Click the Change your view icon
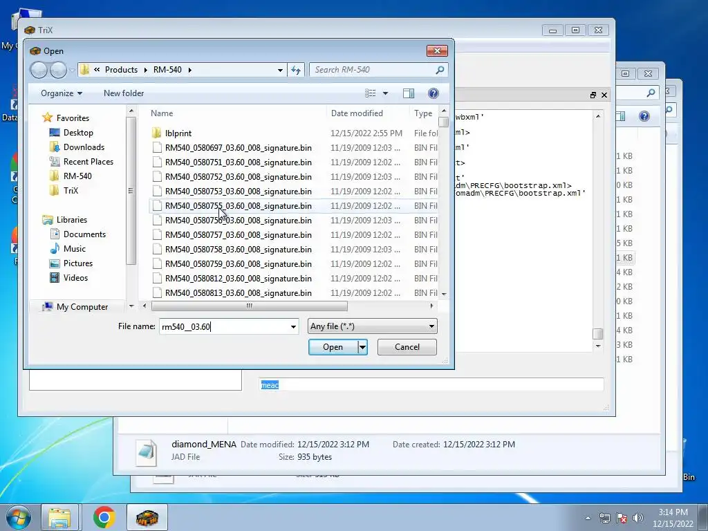708x531 pixels. [x=371, y=93]
